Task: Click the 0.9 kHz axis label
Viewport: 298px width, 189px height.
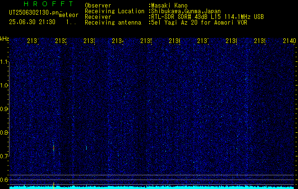Action: pyautogui.click(x=4, y=109)
